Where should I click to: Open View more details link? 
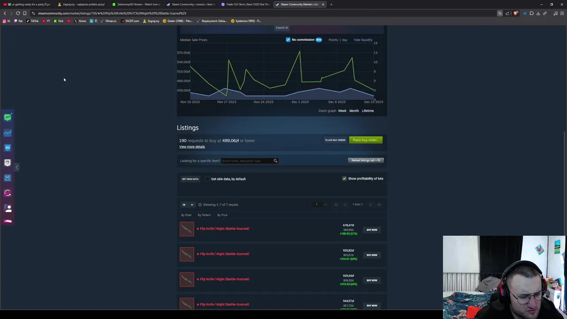click(x=192, y=147)
